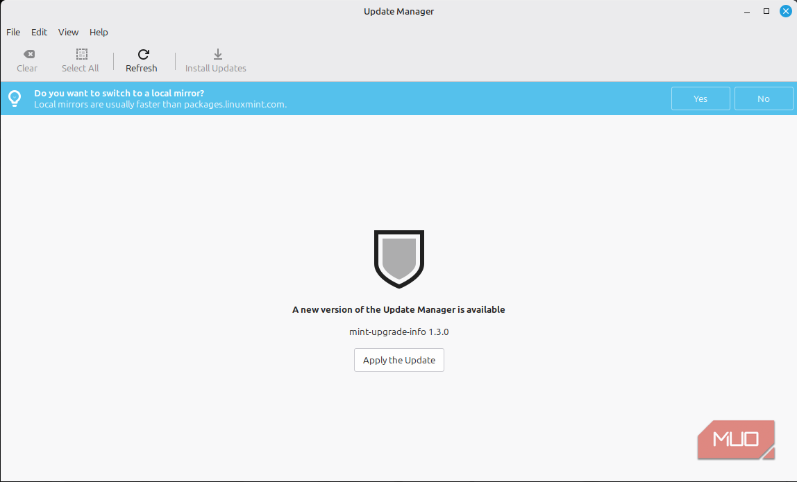This screenshot has width=797, height=482.
Task: Open the File menu
Action: 13,32
